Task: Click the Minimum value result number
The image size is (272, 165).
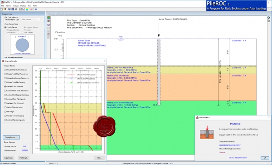Action: pos(25,146)
